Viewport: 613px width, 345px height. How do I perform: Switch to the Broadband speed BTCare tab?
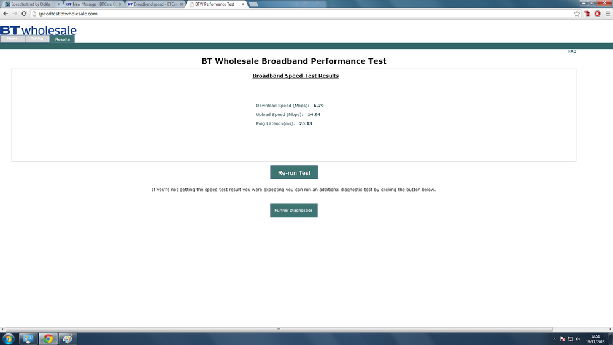point(154,4)
